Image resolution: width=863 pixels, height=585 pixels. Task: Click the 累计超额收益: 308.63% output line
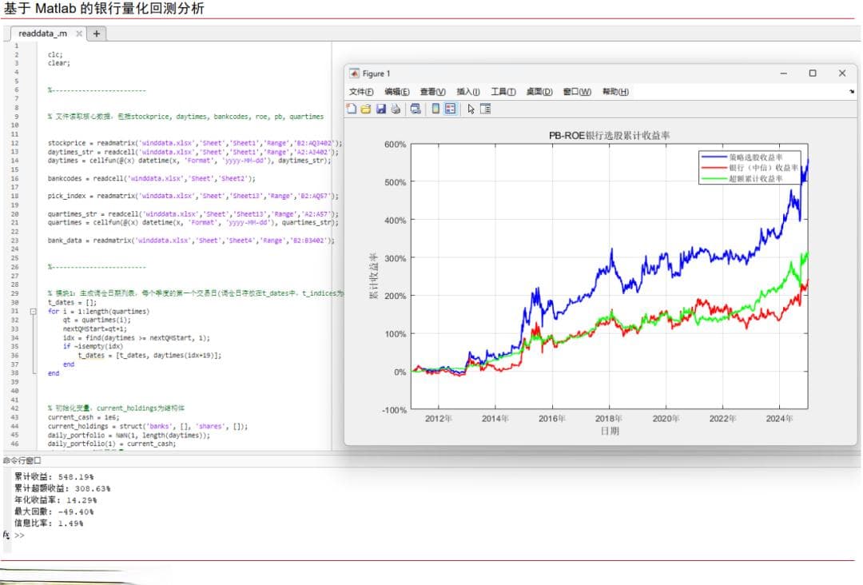pos(62,488)
